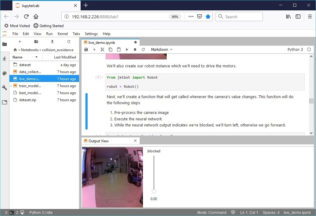Create a new folder in file browser
This screenshot has height=216, width=316.
point(36,42)
